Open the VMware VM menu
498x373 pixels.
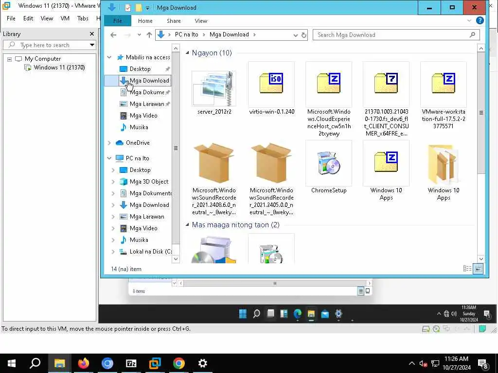coord(65,18)
